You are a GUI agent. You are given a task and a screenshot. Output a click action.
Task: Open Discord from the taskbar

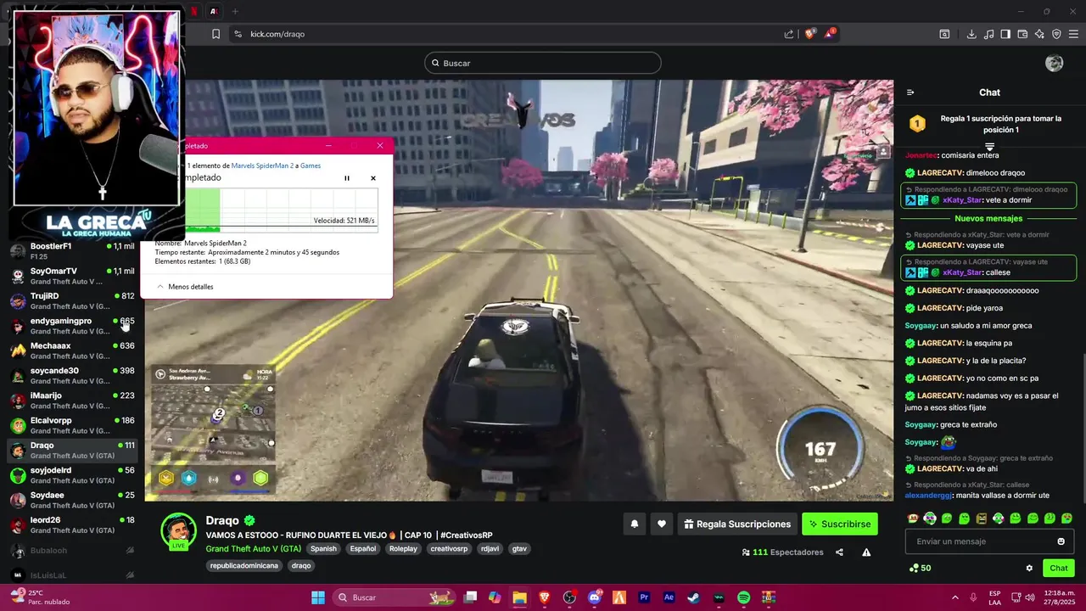point(594,597)
